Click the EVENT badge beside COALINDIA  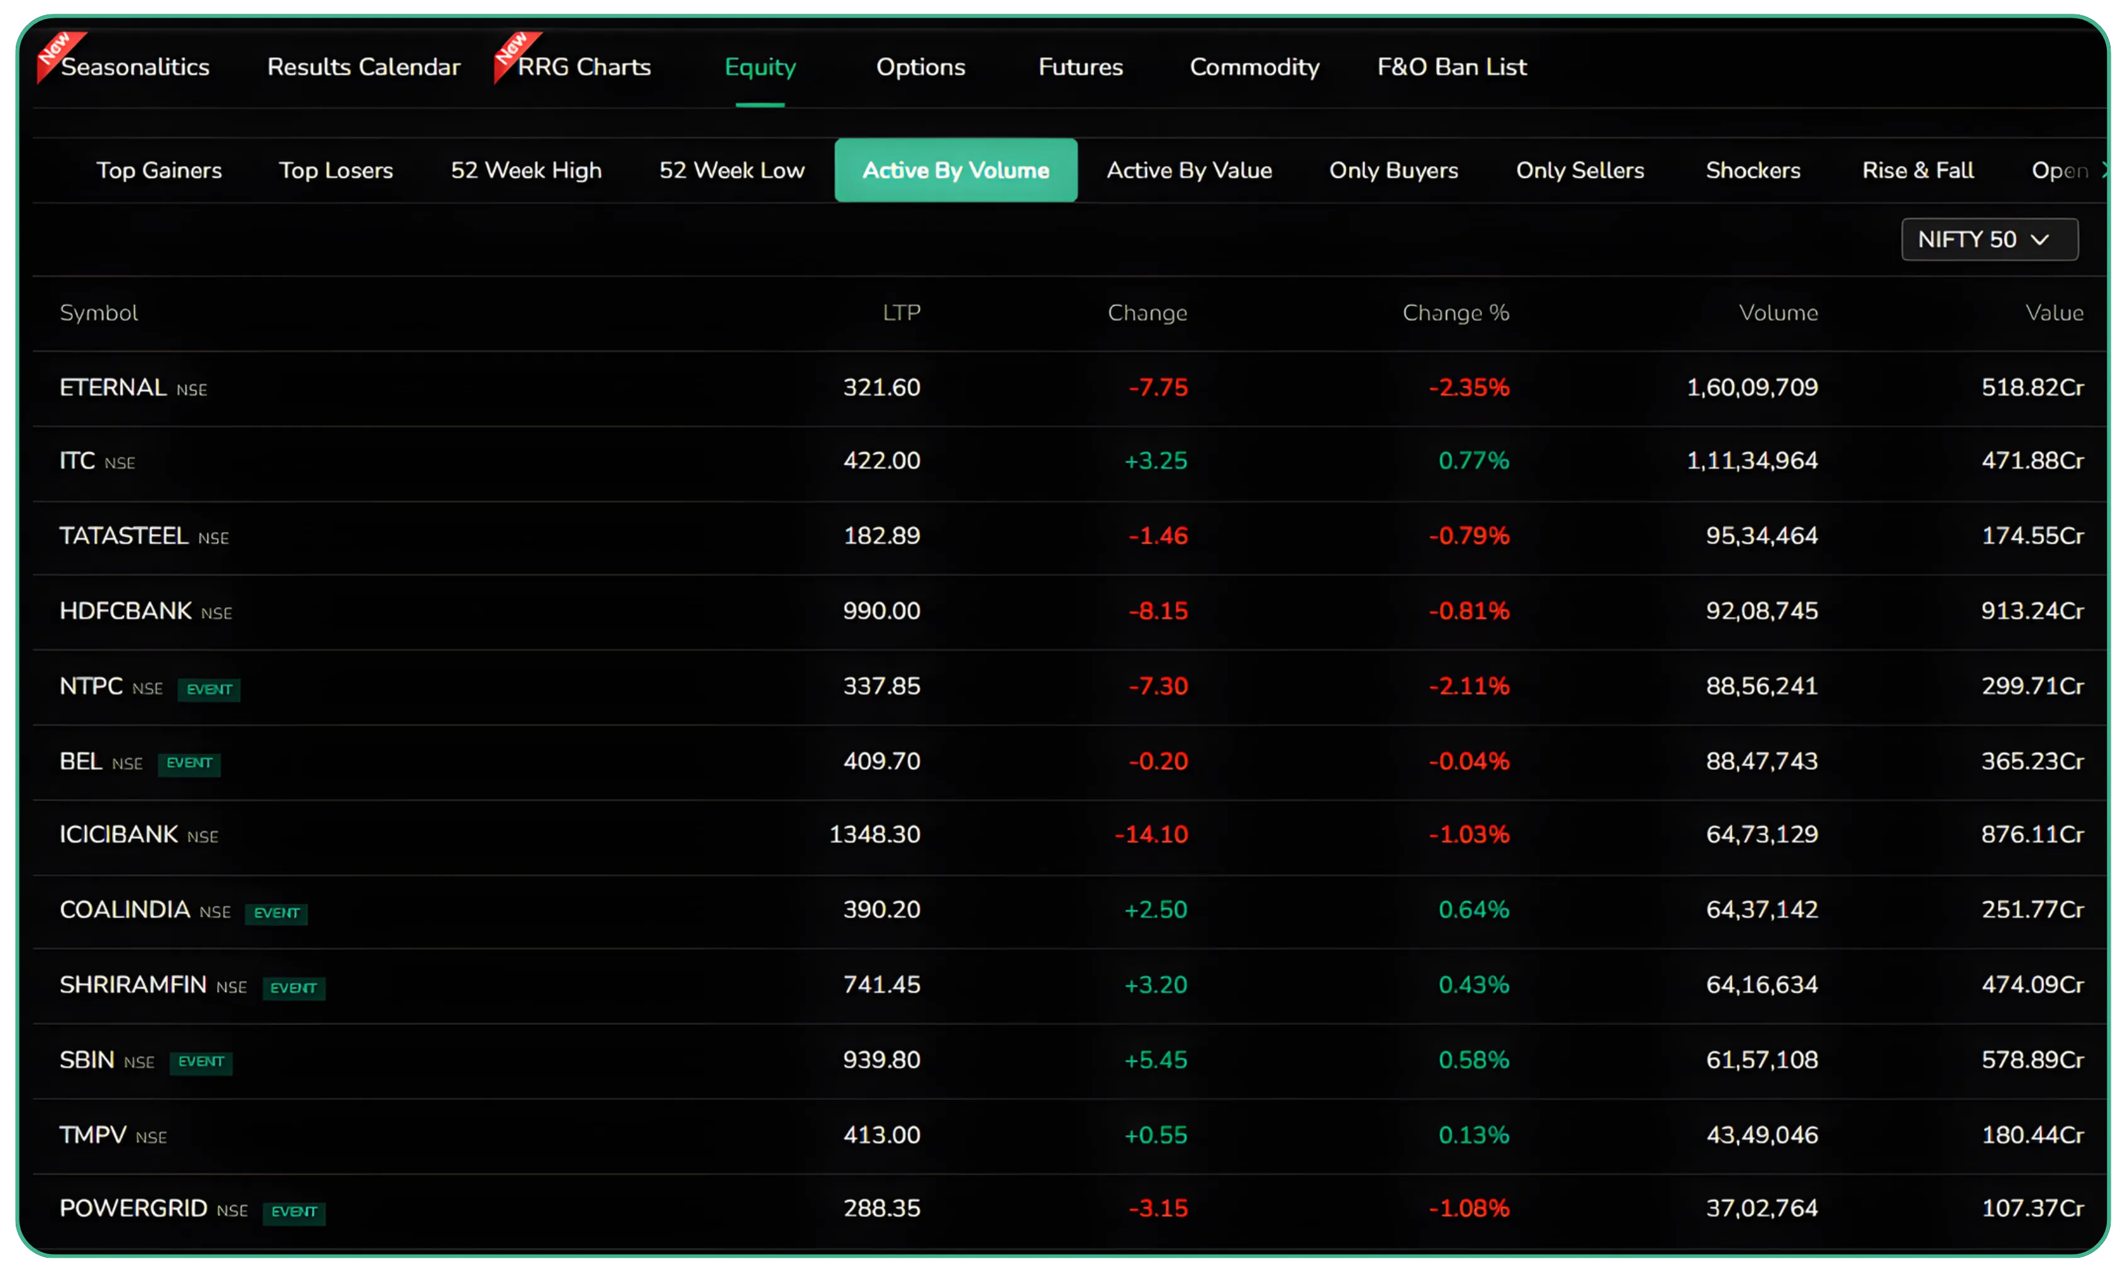click(276, 913)
